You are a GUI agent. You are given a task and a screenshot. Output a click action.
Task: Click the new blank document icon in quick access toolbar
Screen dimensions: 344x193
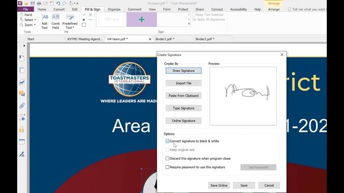(52, 3)
